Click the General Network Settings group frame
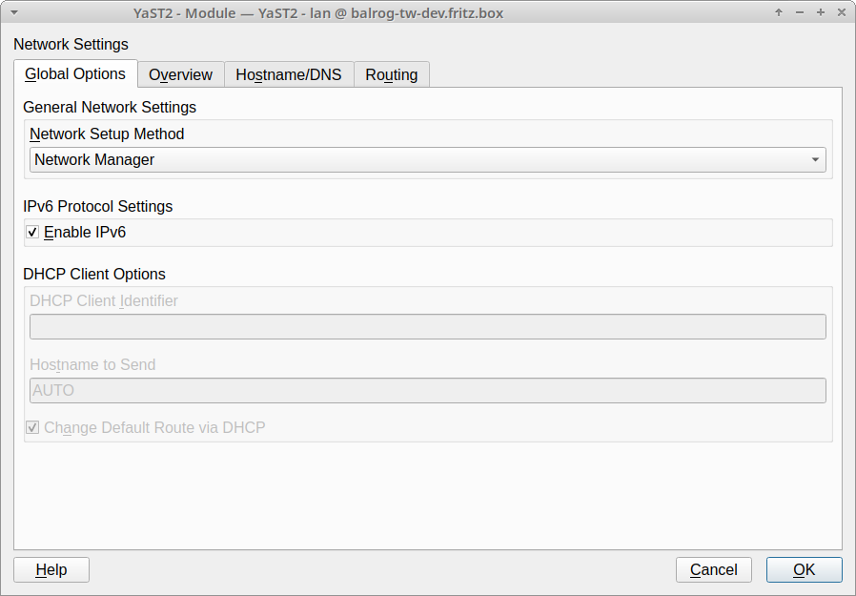Screen dimensions: 856x596 (x=109, y=107)
